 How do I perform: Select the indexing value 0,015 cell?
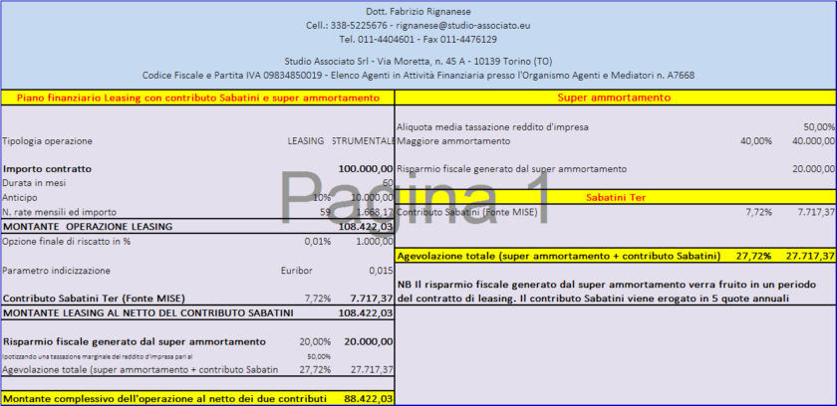379,270
